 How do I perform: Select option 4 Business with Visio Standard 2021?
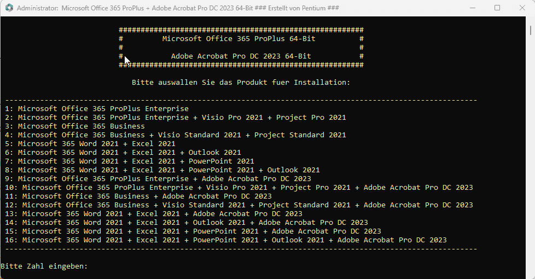[176, 135]
